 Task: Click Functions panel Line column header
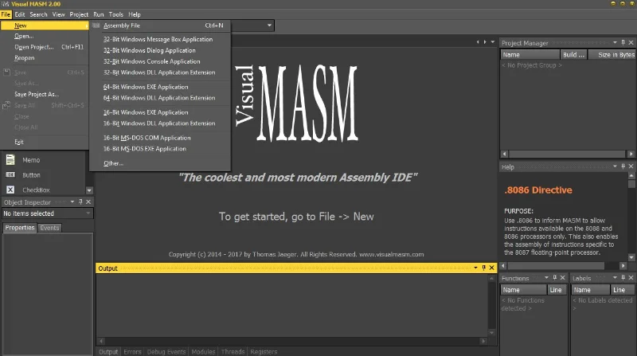(x=557, y=290)
